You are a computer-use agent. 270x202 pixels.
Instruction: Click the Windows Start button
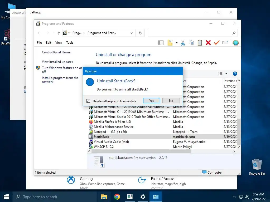pyautogui.click(x=6, y=197)
